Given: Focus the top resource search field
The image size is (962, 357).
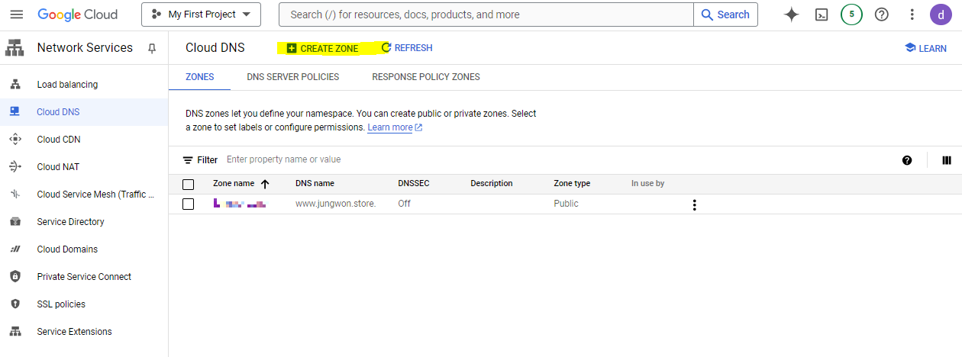Looking at the screenshot, I should coord(486,14).
